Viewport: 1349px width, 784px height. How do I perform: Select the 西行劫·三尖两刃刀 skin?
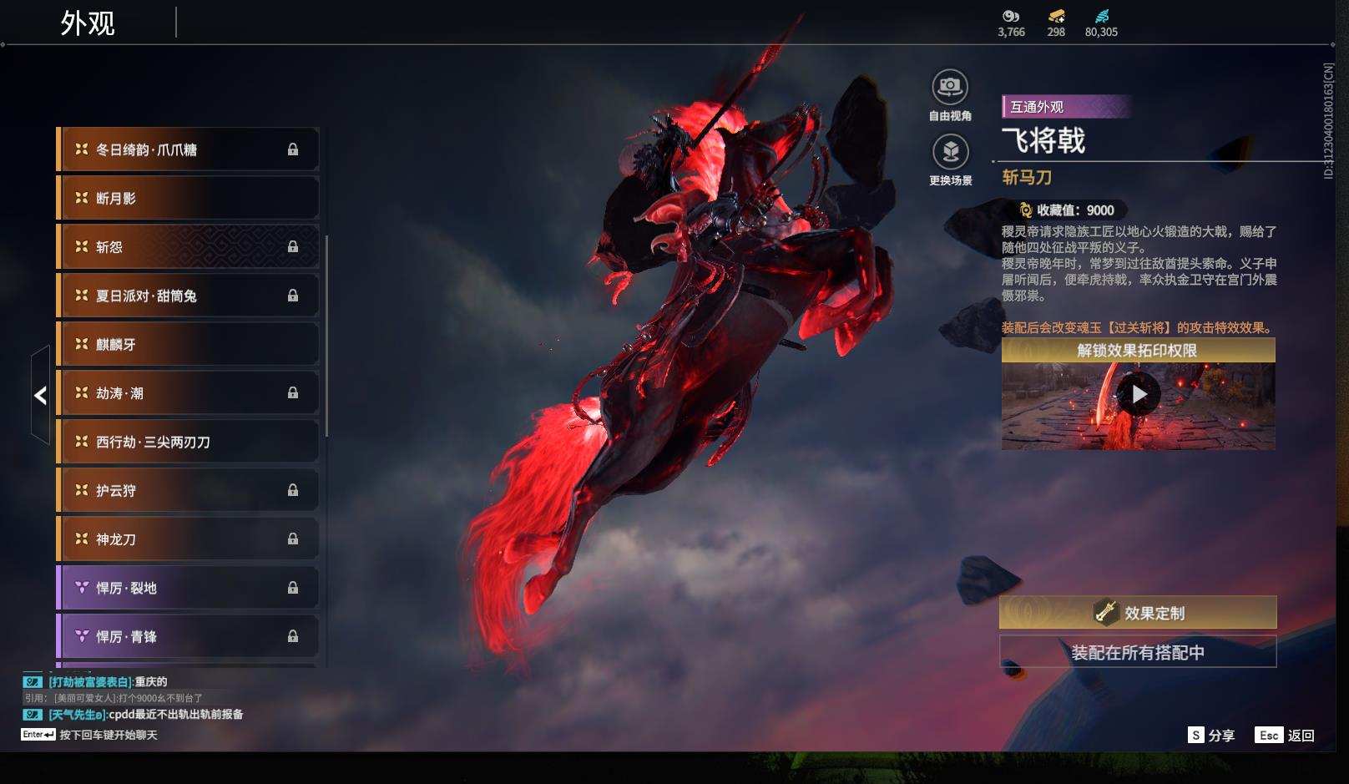[x=188, y=442]
